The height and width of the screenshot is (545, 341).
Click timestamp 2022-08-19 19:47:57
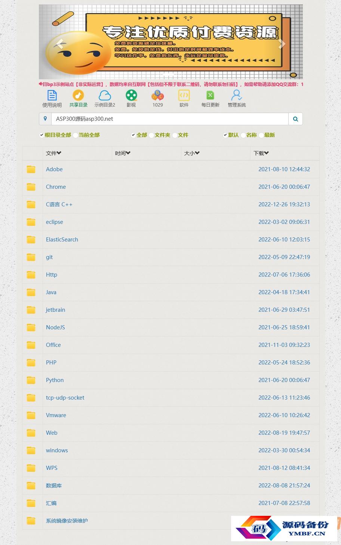coord(284,433)
